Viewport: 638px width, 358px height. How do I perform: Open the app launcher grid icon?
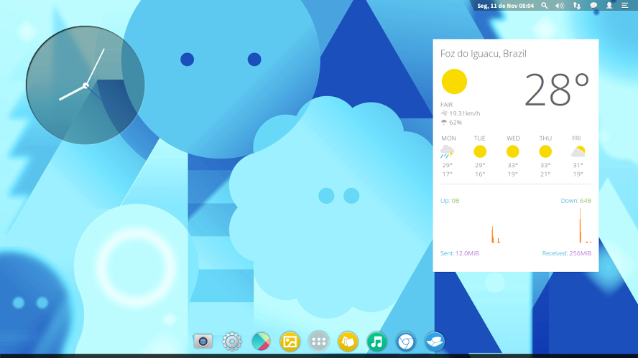tap(318, 341)
